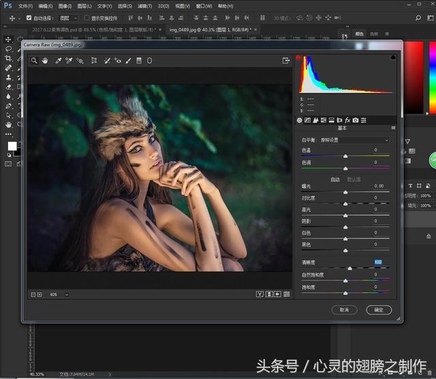Image resolution: width=436 pixels, height=379 pixels.
Task: Click 确定 to apply Camera Raw
Action: coord(379,309)
